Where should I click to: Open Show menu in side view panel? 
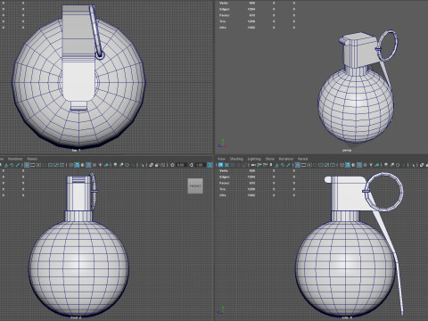[270, 159]
